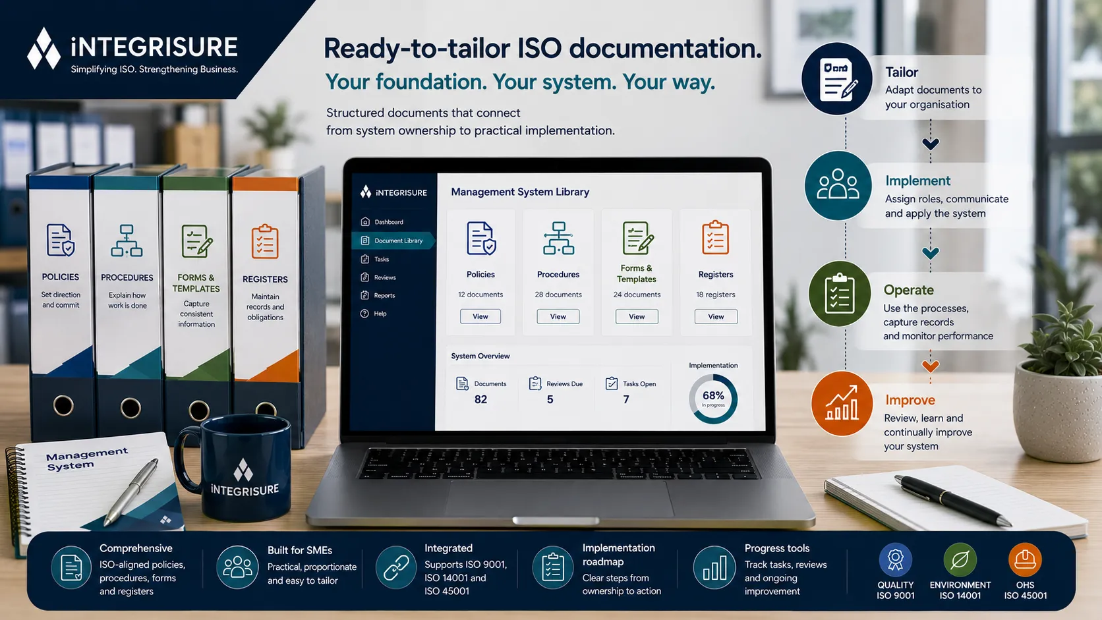The height and width of the screenshot is (620, 1102).
Task: Click the Policies document shield icon in library
Action: click(481, 239)
